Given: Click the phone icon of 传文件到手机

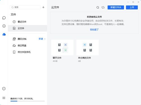Looking at the screenshot, I should click(x=14, y=52).
